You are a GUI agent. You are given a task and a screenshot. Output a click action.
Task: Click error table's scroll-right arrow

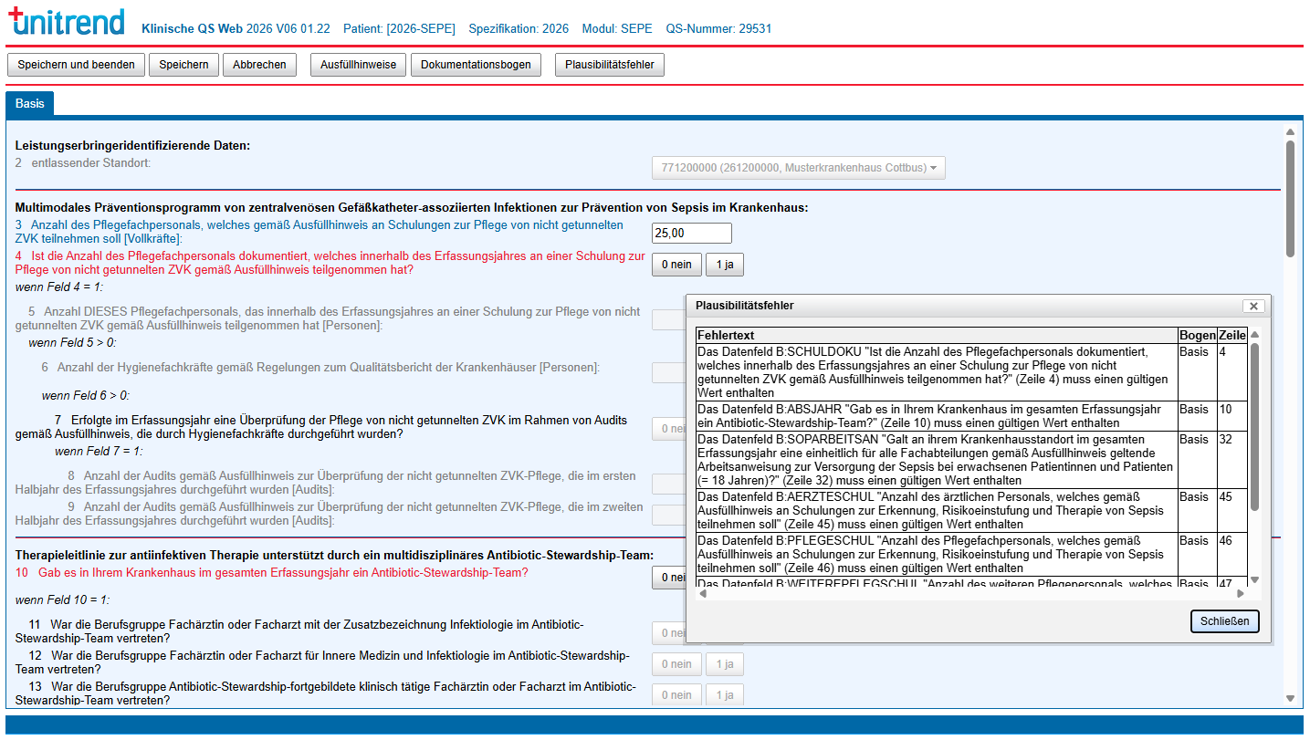point(1241,594)
